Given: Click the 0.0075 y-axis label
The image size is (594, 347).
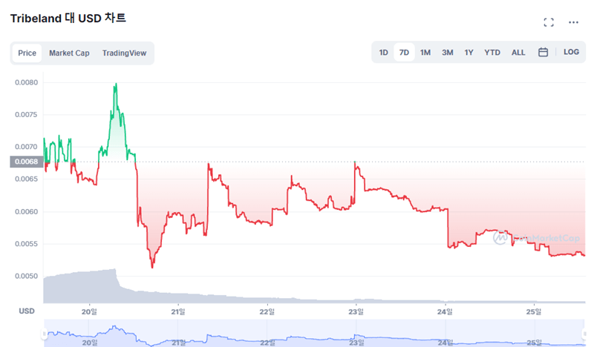Looking at the screenshot, I should [26, 115].
